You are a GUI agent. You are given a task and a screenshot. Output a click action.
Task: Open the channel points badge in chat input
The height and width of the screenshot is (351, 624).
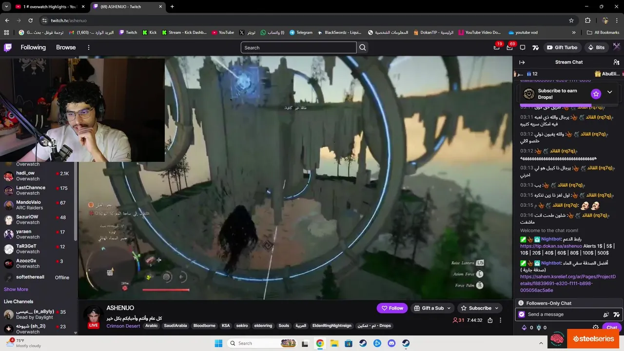coord(522,314)
